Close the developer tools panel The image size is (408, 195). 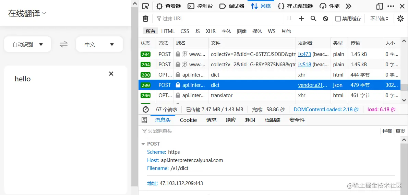[402, 6]
